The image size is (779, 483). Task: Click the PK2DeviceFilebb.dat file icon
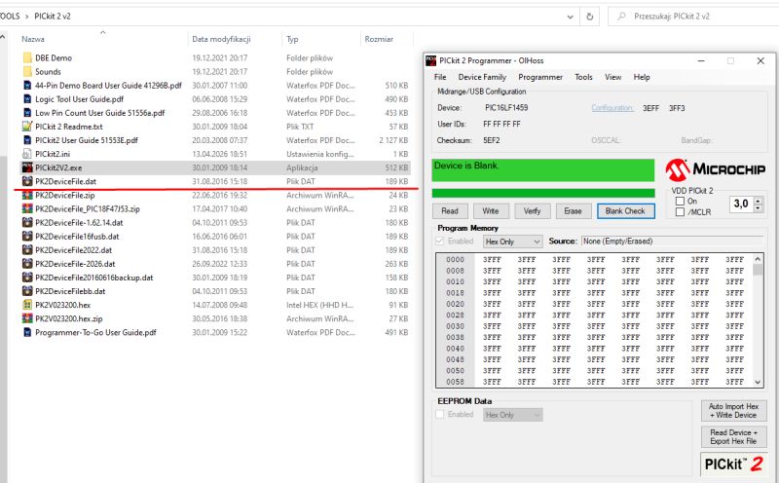click(x=27, y=291)
